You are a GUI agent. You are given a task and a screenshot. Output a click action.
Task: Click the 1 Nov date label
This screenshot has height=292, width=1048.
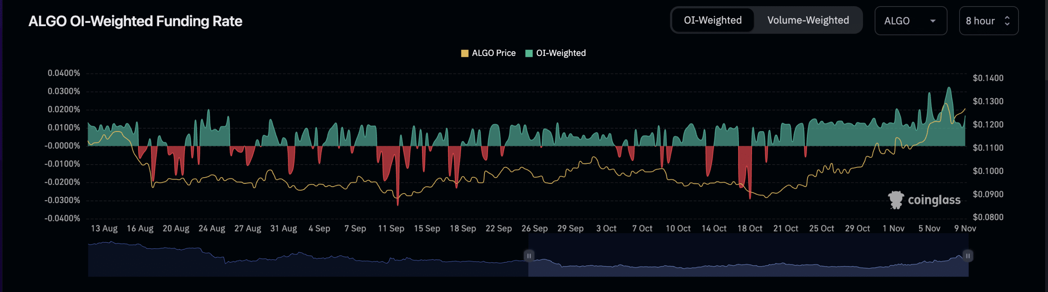[x=894, y=229]
